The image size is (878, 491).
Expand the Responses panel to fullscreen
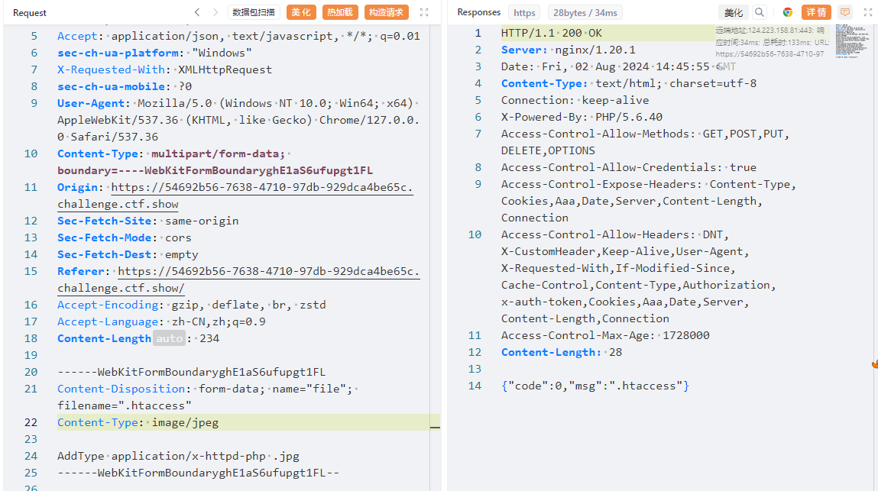point(868,12)
